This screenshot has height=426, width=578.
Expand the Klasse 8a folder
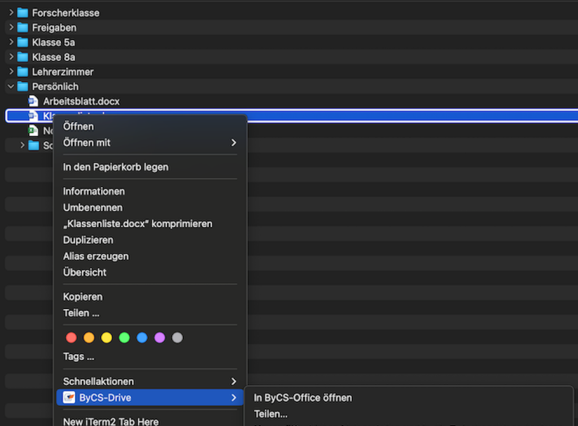click(10, 56)
